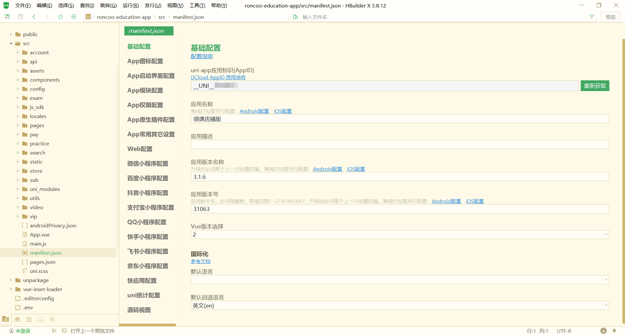
Task: Click the bug debug icon
Action: click(29, 319)
